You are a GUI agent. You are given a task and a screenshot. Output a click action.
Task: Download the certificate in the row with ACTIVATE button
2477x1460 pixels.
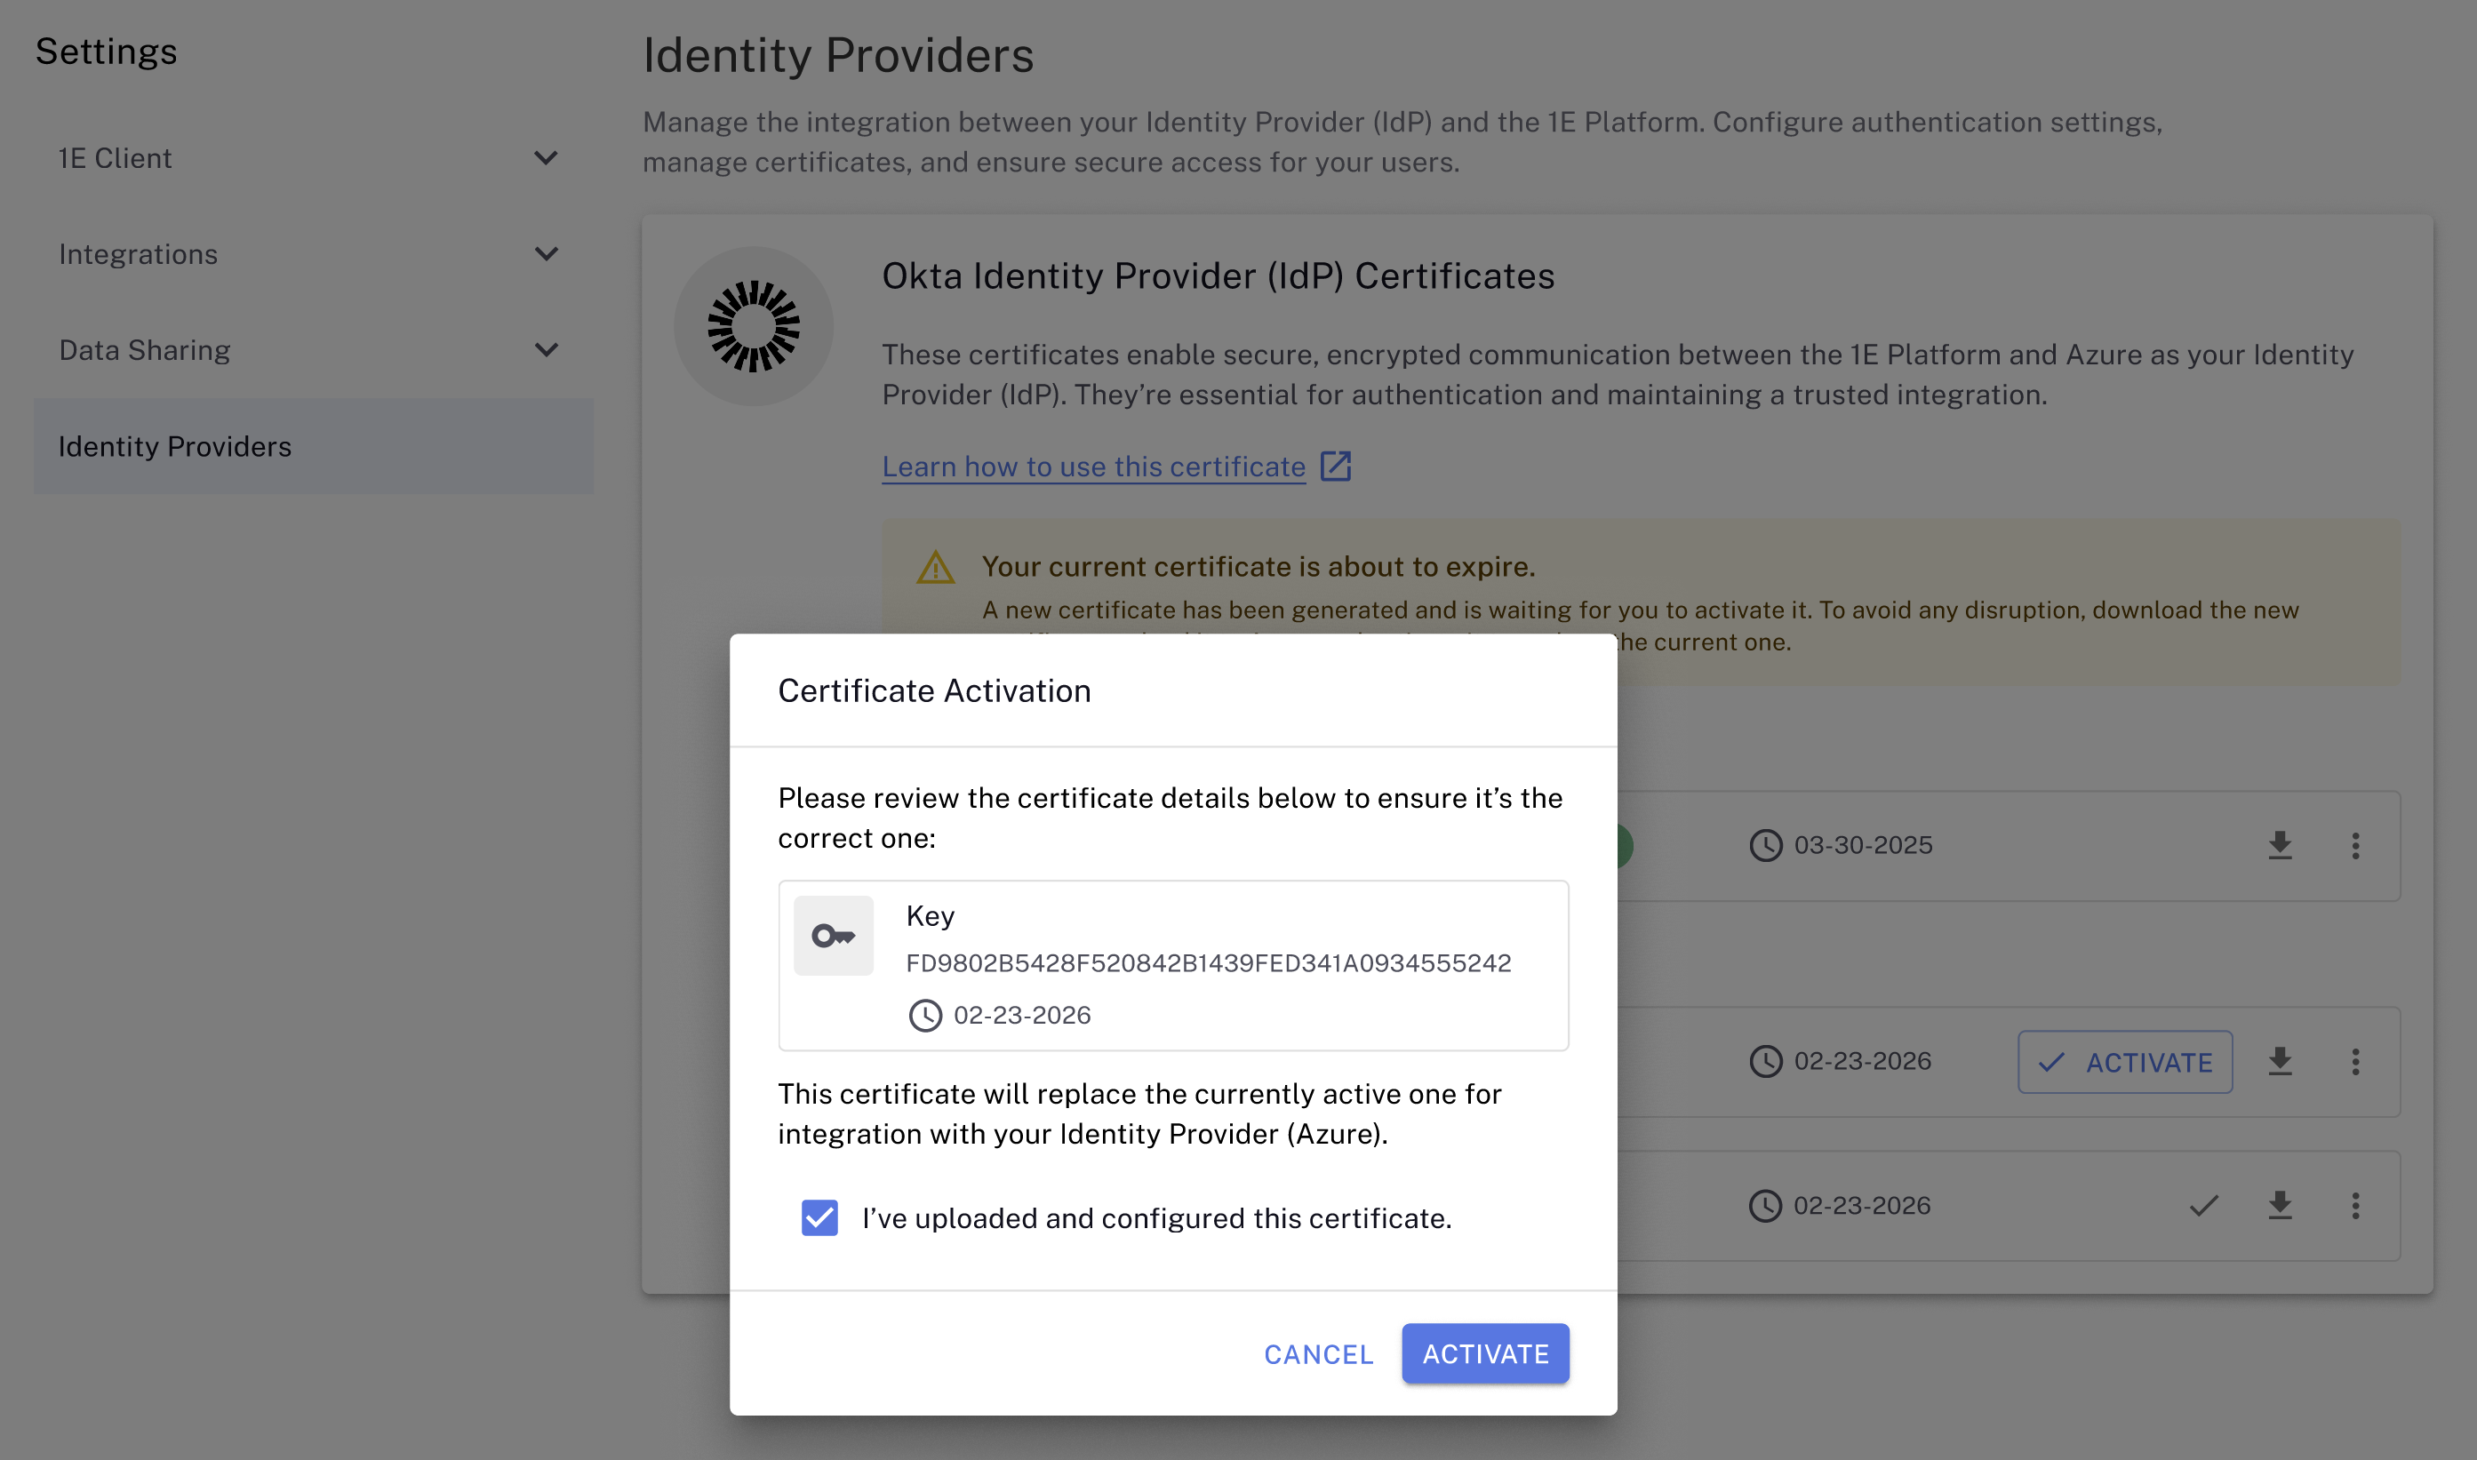(2280, 1062)
